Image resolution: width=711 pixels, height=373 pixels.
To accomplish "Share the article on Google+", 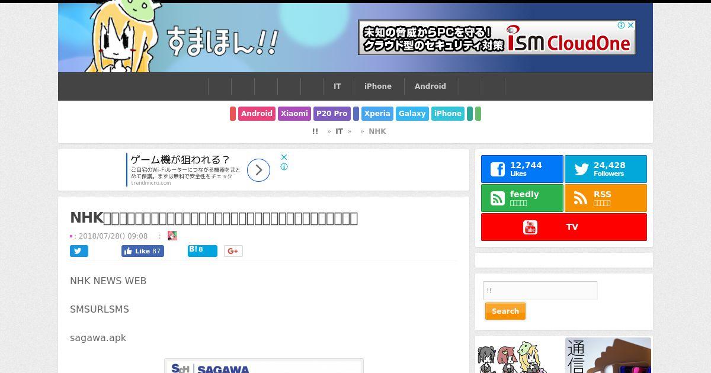I will (x=233, y=251).
